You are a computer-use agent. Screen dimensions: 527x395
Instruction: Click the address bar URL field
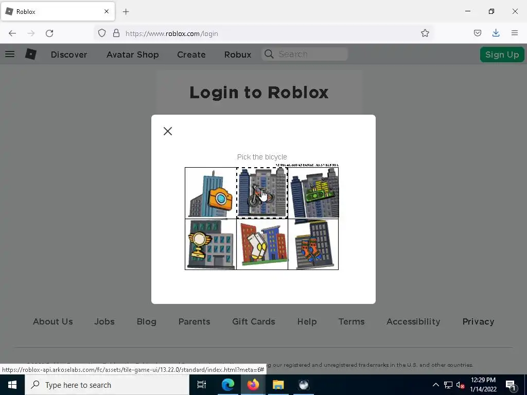pos(263,33)
